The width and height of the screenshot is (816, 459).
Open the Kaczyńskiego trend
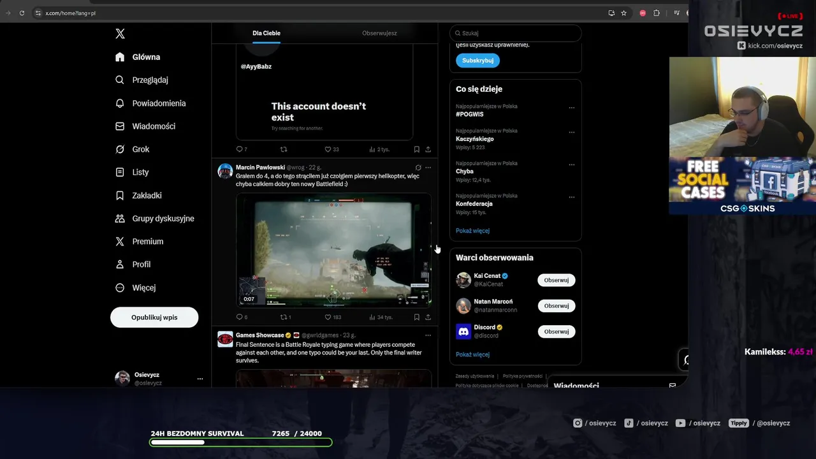tap(474, 139)
